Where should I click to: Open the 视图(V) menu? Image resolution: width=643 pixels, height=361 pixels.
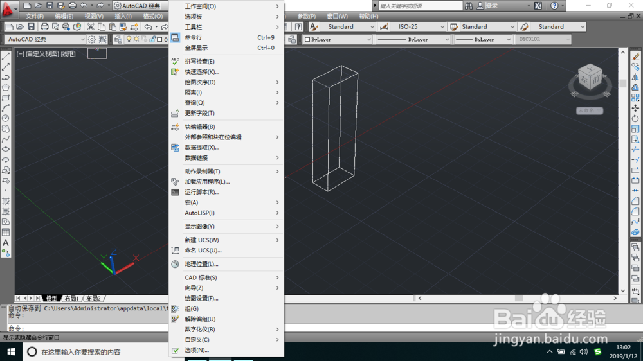pyautogui.click(x=94, y=17)
